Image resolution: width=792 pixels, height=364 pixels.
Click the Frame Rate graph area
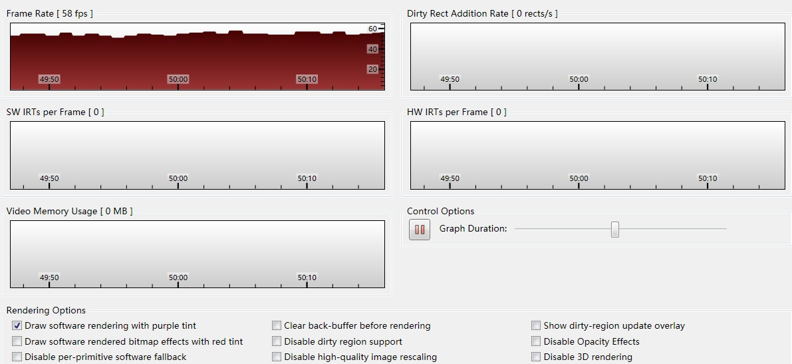coord(198,56)
